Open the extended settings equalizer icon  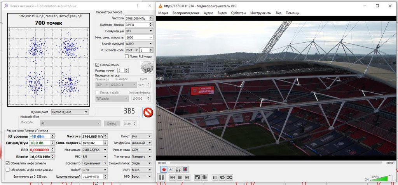pos(205,177)
